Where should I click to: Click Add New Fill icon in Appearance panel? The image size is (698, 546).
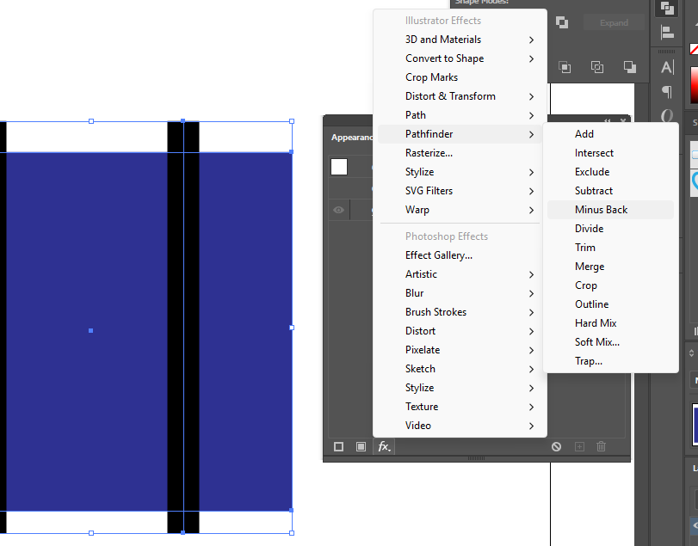pyautogui.click(x=361, y=446)
